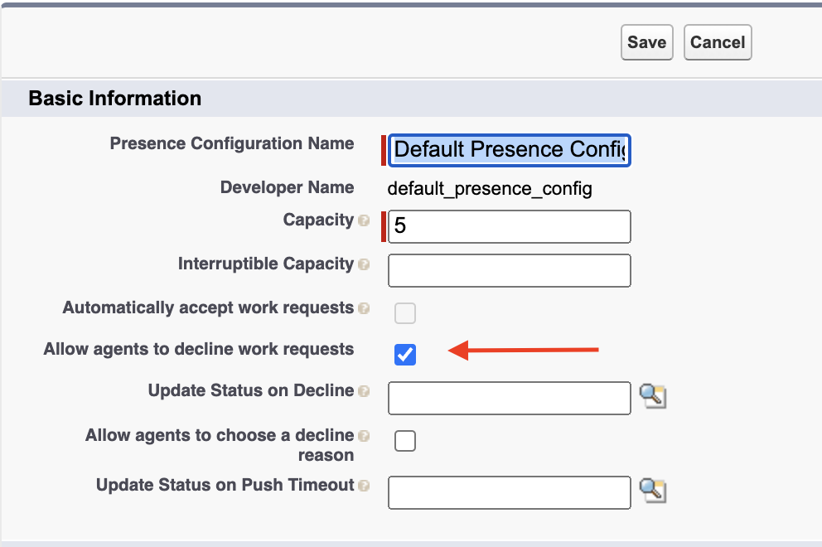This screenshot has width=822, height=547.
Task: Focus the Presence Configuration Name field
Action: 509,151
